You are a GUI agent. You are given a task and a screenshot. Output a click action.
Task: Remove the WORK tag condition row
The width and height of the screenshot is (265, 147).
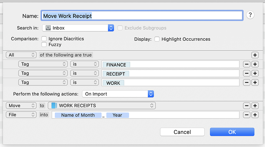247,83
